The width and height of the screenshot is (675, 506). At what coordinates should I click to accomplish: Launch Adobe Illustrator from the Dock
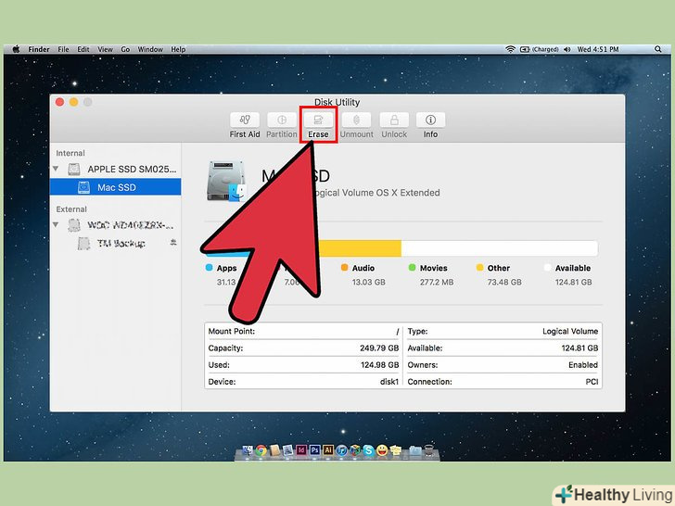328,450
